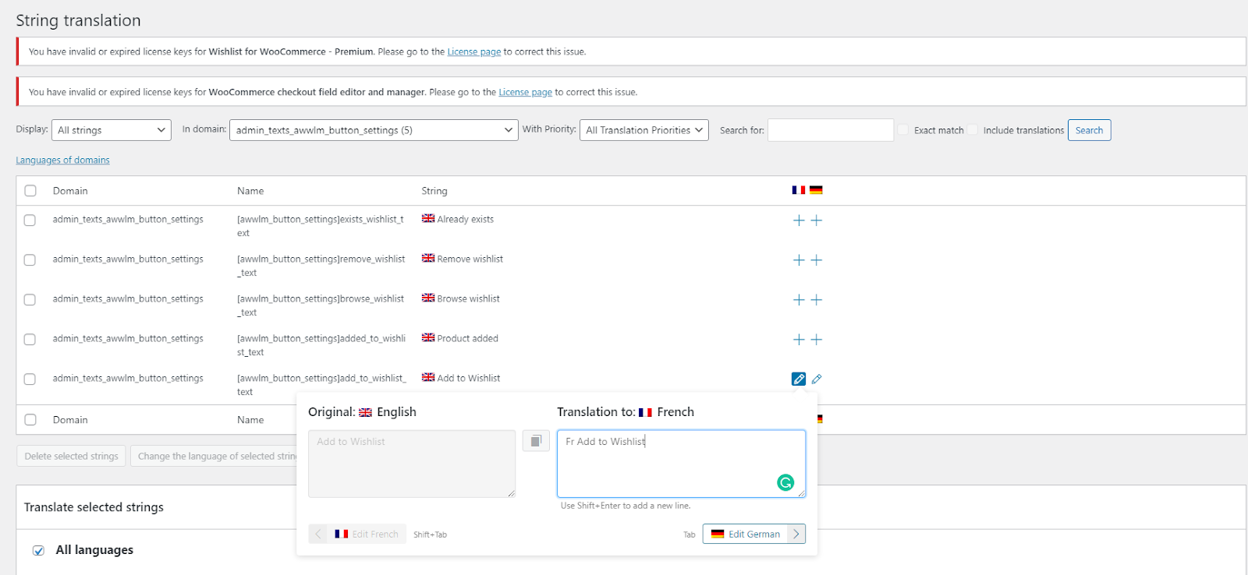The height and width of the screenshot is (575, 1248).
Task: Click UK flag beside Already exists
Action: [x=428, y=219]
